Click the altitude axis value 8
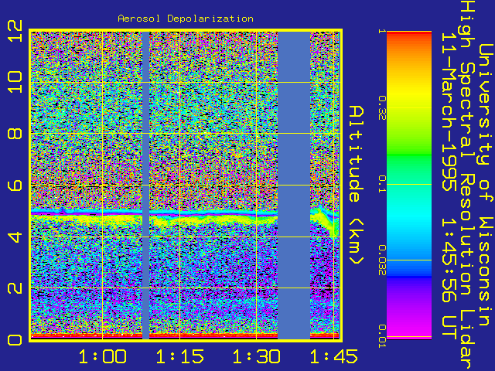 click(x=15, y=134)
